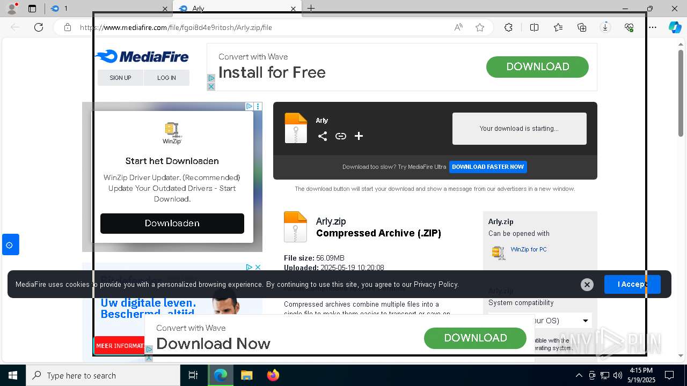
Task: Open Edge Settings and more menu
Action: click(x=653, y=27)
